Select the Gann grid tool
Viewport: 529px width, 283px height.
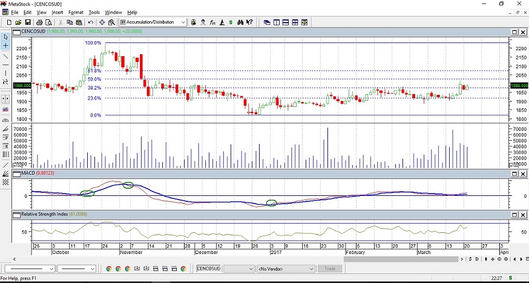tap(5, 182)
